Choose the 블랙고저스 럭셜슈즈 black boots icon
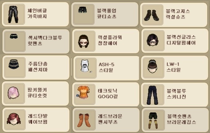The width and height of the screenshot is (210, 133). 153,15
